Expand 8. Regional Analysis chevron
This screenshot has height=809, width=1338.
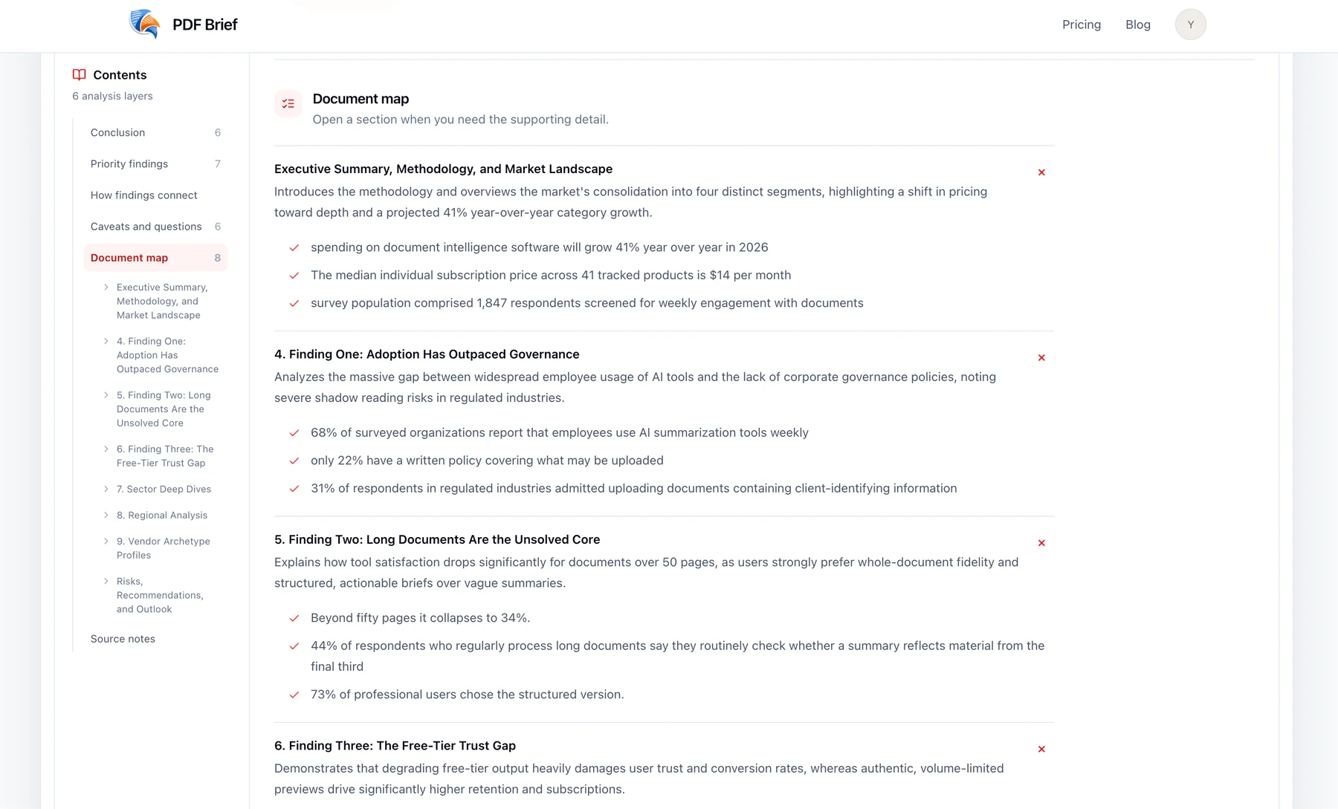(x=106, y=515)
